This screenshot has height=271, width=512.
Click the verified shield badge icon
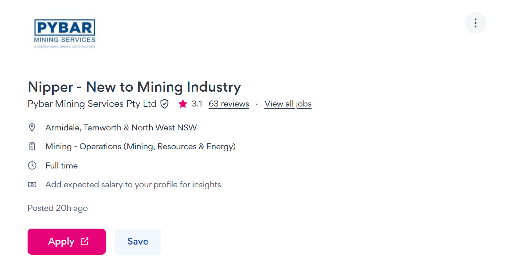tap(165, 104)
